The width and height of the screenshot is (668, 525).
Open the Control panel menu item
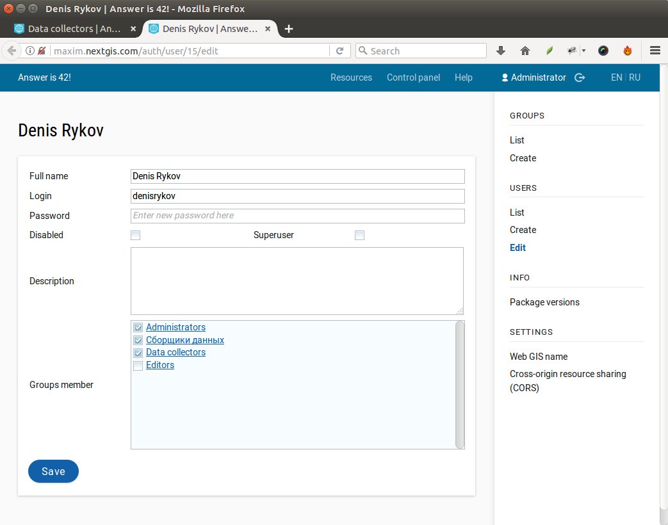click(412, 77)
